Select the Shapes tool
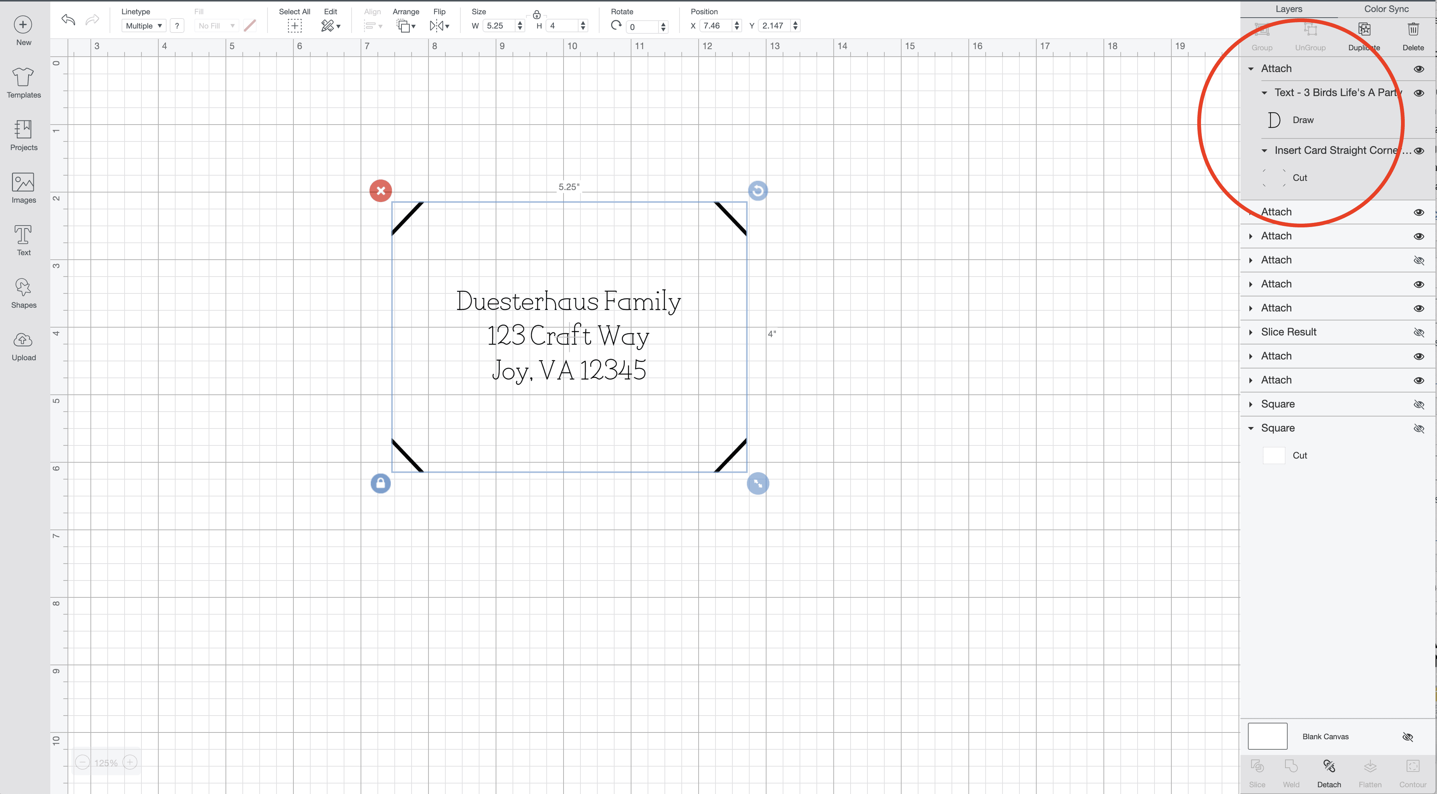The width and height of the screenshot is (1437, 794). (23, 293)
